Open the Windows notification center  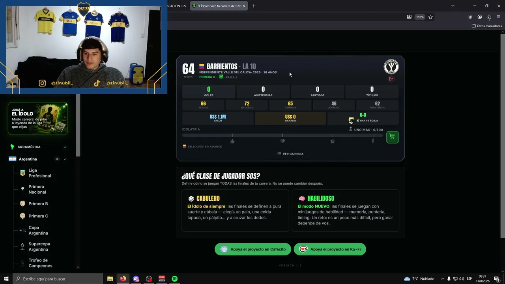497,279
